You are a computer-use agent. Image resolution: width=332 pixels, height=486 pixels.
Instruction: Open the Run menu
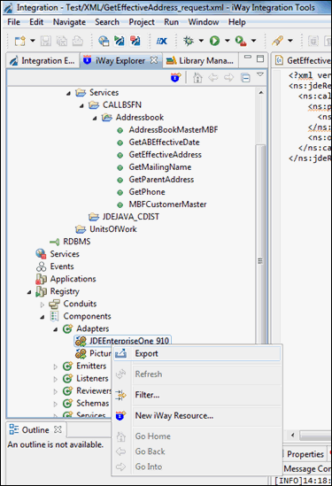(x=172, y=22)
